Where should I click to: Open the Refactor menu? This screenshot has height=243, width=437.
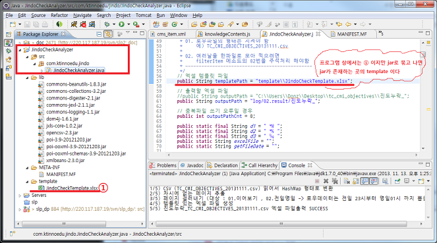pos(59,15)
